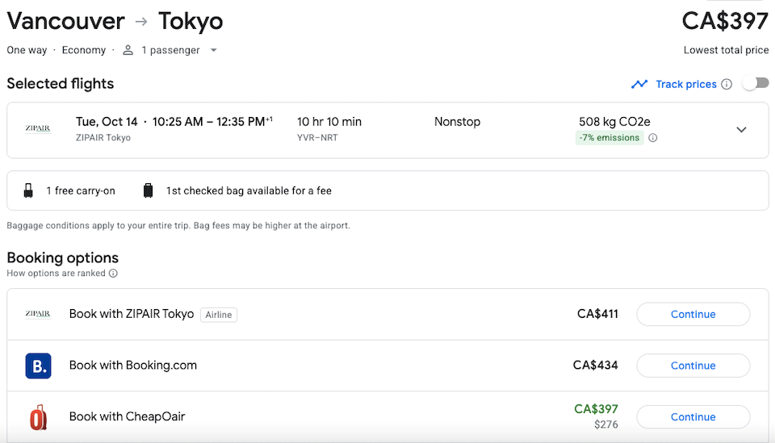Click '10 hr 10 min' duration text
Screen dimensions: 775x443
click(329, 122)
